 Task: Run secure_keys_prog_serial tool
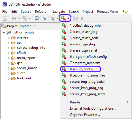[x=96, y=94]
